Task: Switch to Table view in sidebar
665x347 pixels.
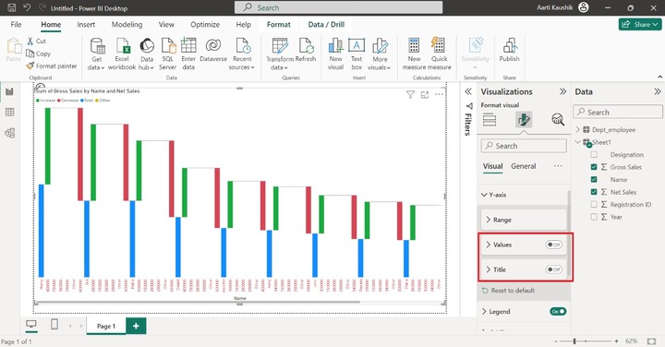Action: 10,113
